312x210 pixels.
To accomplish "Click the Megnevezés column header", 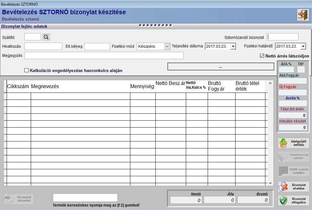I will tap(81, 87).
